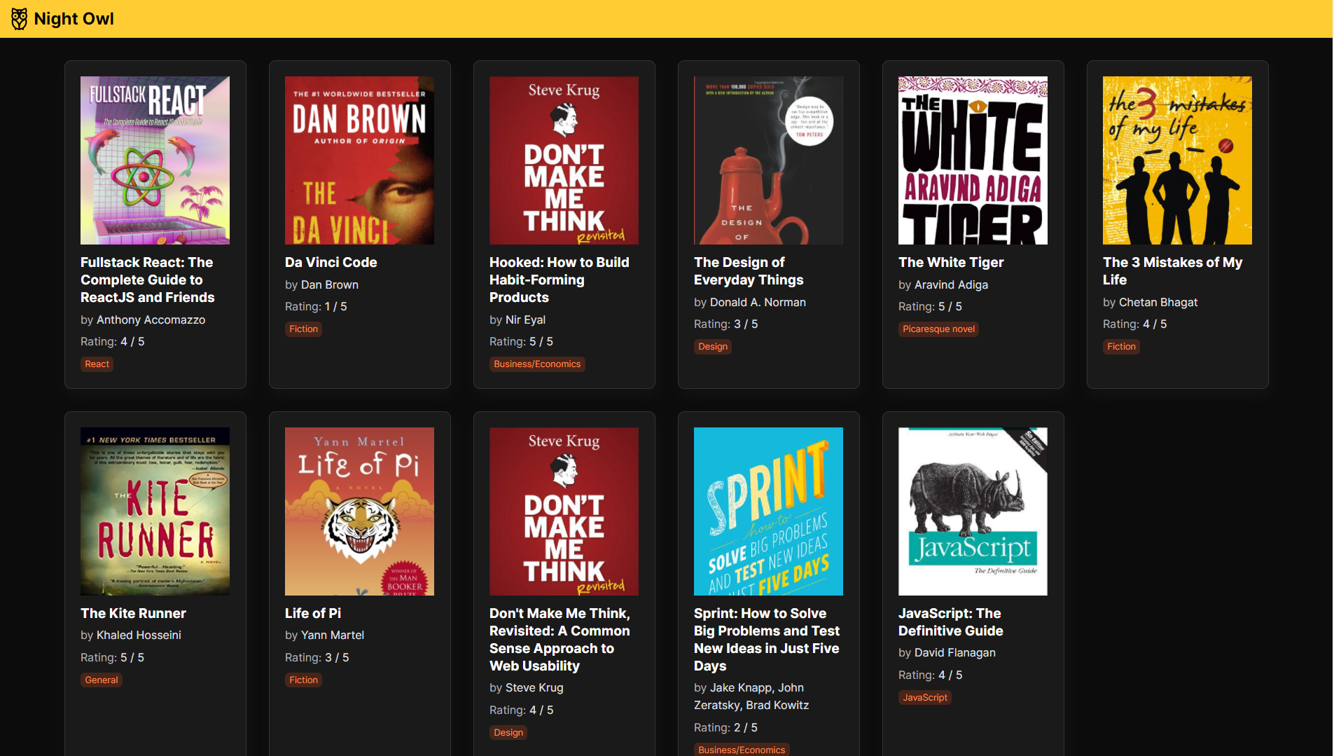The image size is (1334, 756).
Task: Select Design tag under Design of Everyday Things
Action: coord(713,347)
